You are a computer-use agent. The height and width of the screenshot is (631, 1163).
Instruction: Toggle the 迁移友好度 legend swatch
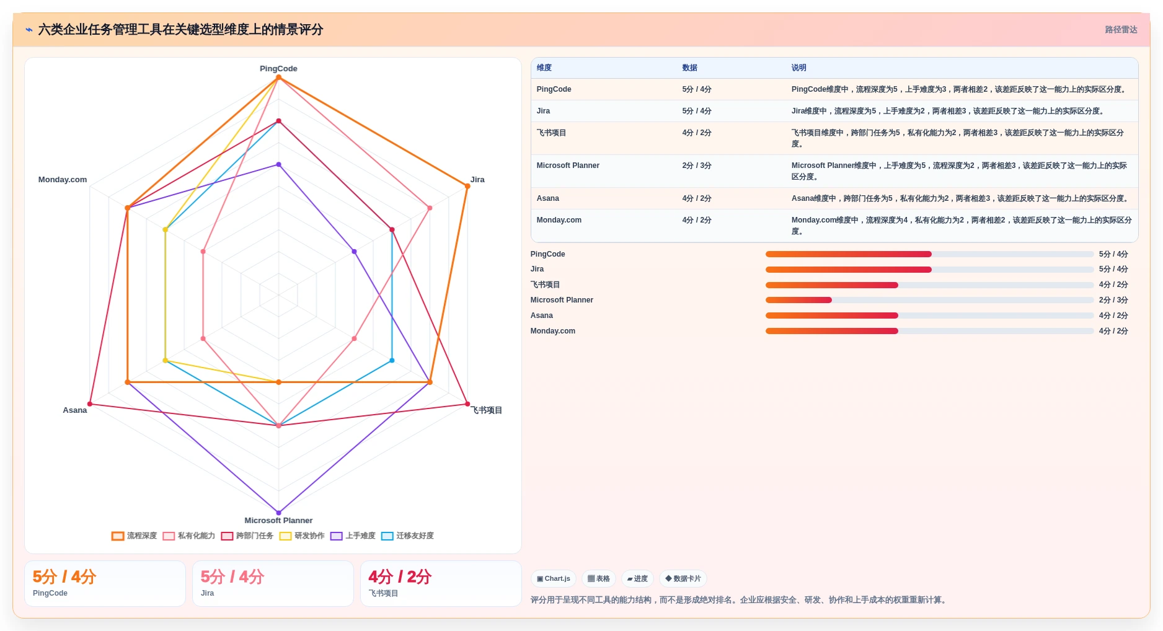387,536
